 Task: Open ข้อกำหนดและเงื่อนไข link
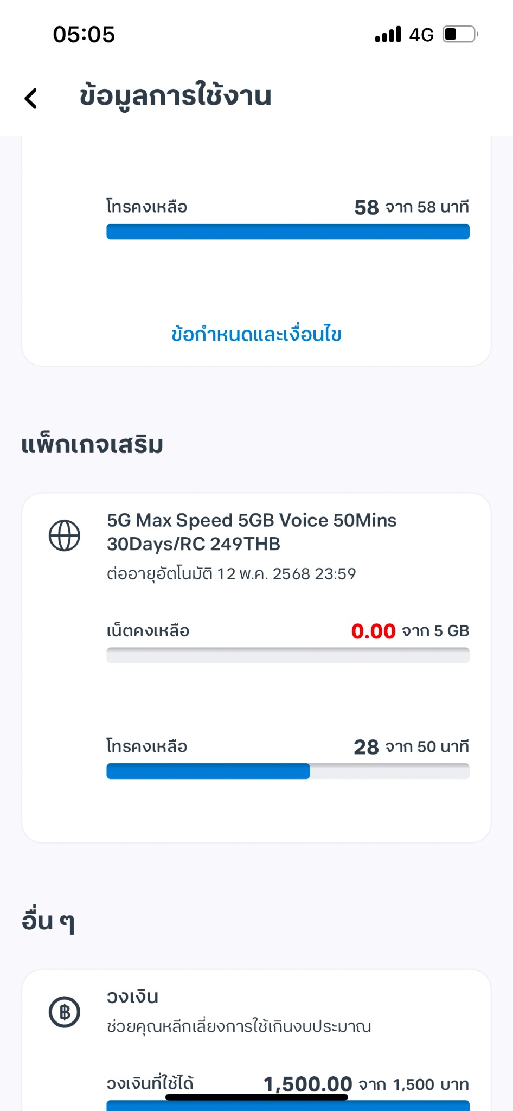(x=256, y=334)
